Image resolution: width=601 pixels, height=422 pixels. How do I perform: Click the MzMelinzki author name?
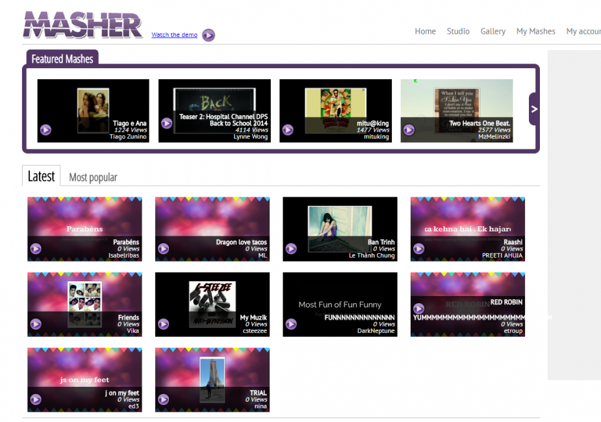click(494, 137)
